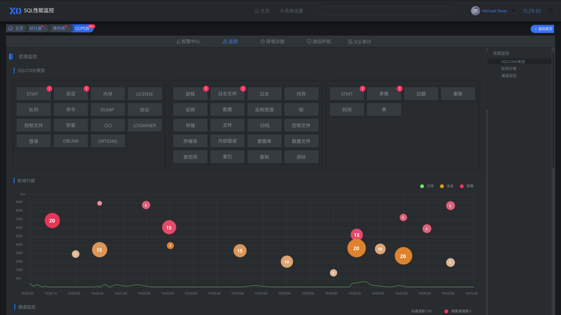Image resolution: width=561 pixels, height=315 pixels.
Task: Click the red alert badge on 进程
Action: coord(206,88)
